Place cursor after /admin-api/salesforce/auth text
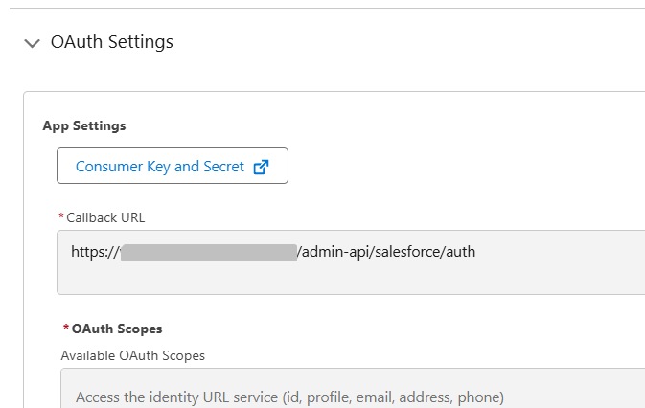645x408 pixels. [x=476, y=253]
